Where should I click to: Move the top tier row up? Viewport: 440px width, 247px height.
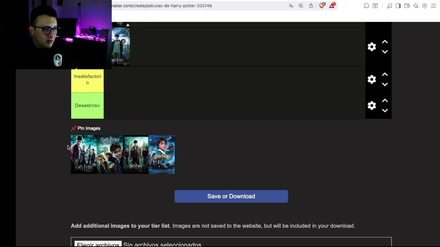[385, 42]
